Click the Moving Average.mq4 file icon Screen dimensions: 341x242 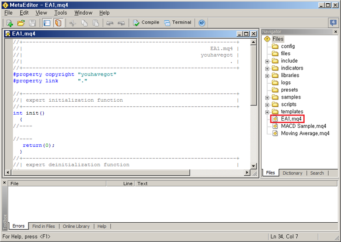[x=275, y=133]
